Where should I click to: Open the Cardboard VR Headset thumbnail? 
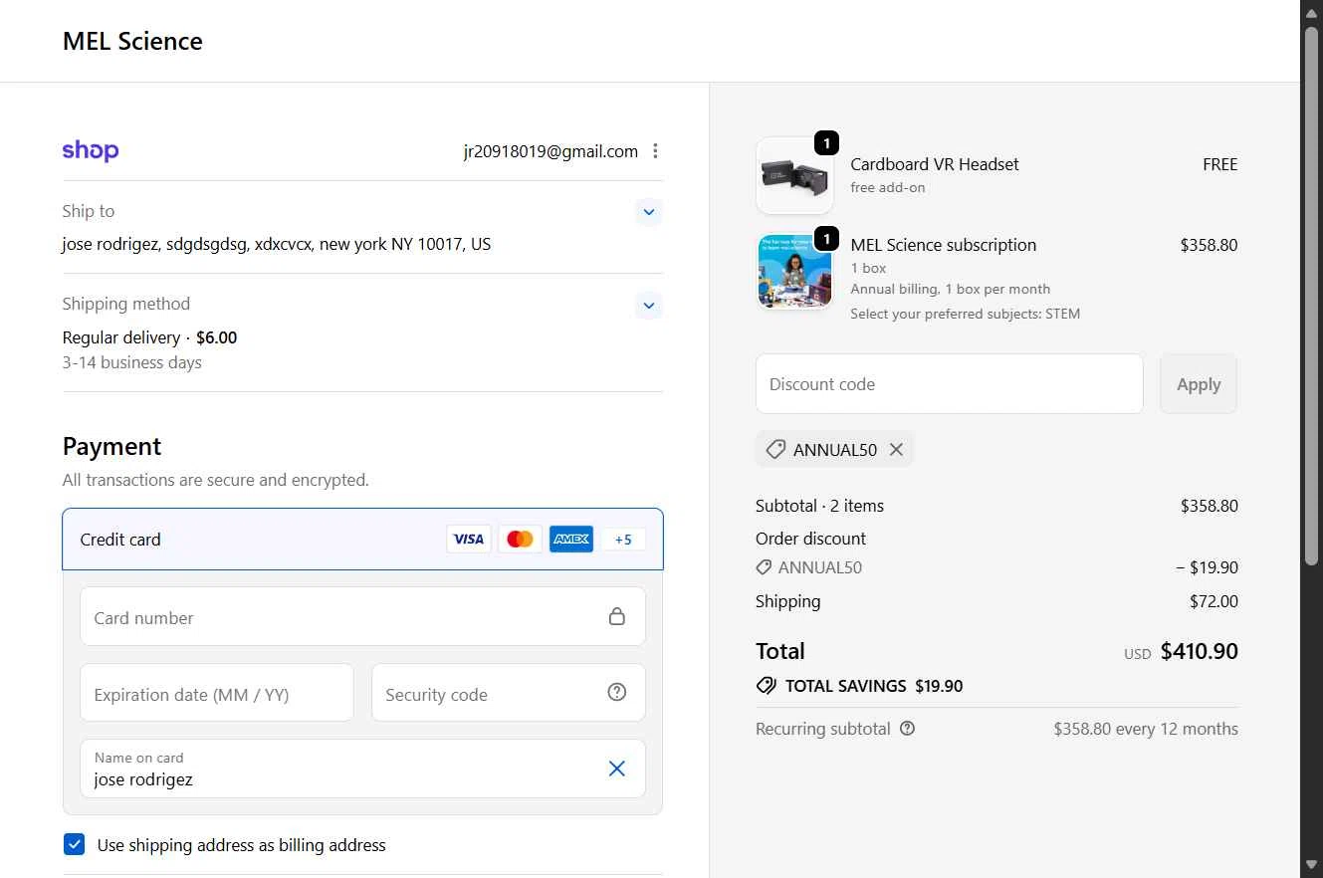[x=794, y=176]
